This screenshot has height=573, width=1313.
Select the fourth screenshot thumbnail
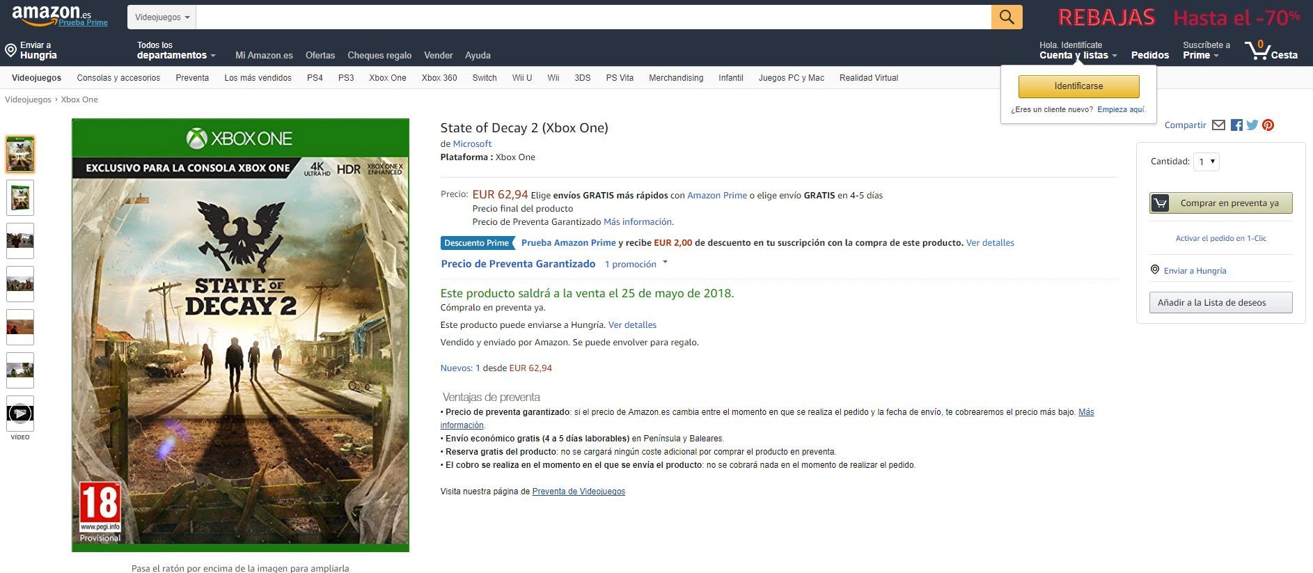pos(20,284)
